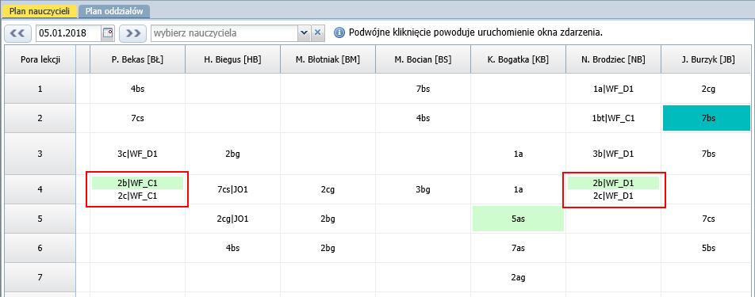This screenshot has height=297, width=755.
Task: Click the green highlighted 5as cell for K. Bogatka
Action: point(518,219)
